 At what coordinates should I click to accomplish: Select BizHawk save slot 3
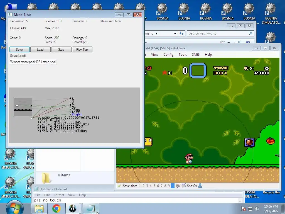pyautogui.click(x=147, y=186)
